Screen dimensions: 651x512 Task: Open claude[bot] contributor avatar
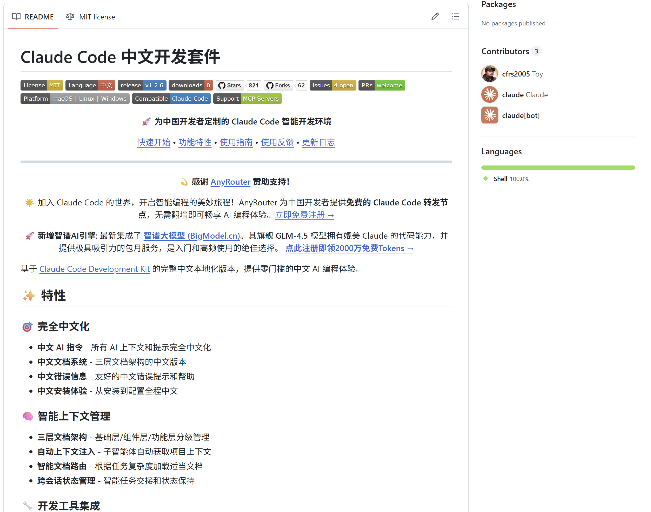[489, 115]
